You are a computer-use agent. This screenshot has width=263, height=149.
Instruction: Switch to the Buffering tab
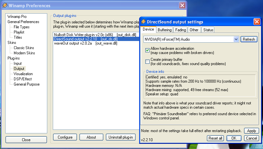(x=165, y=30)
